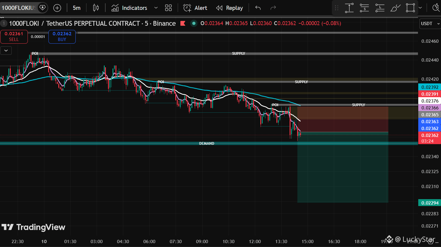Click the green market status dot
The image size is (441, 247).
tap(194, 23)
